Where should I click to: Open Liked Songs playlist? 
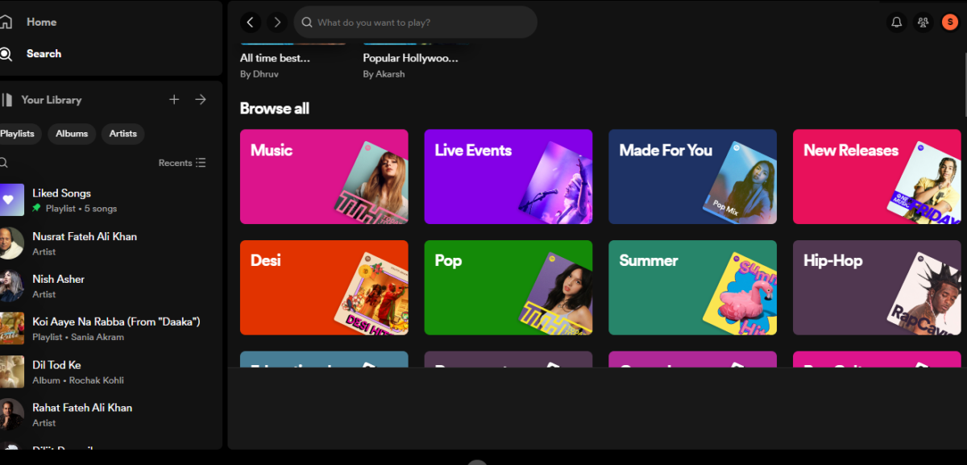coord(61,193)
